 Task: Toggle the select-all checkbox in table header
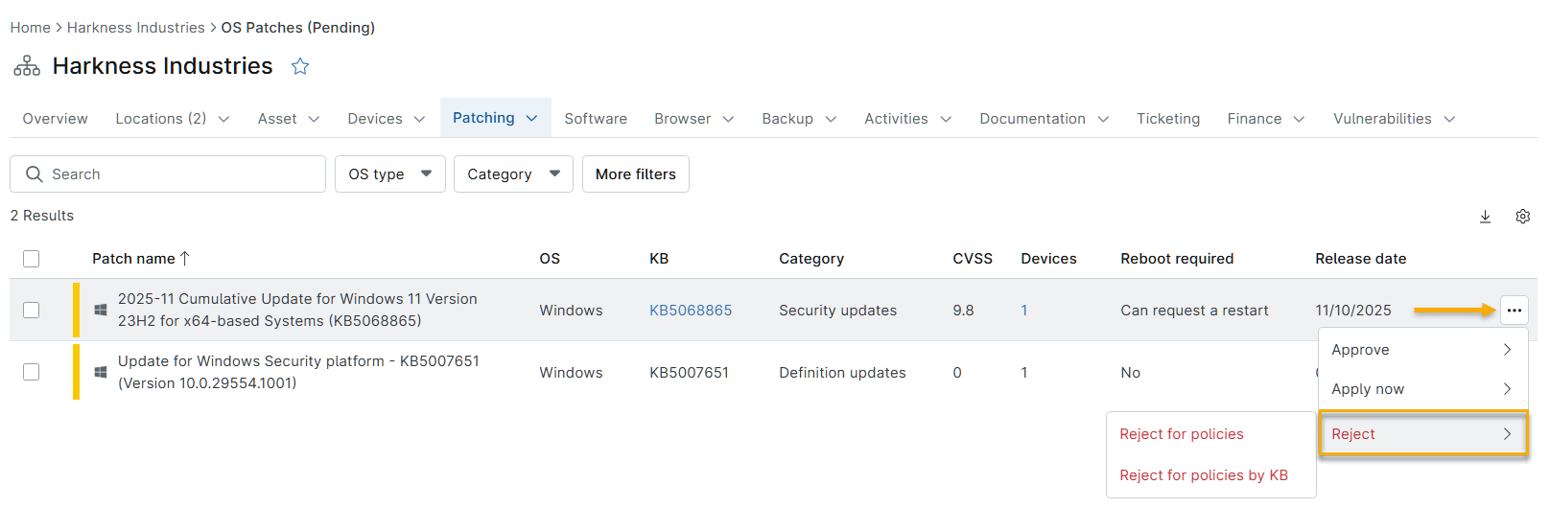pos(32,259)
